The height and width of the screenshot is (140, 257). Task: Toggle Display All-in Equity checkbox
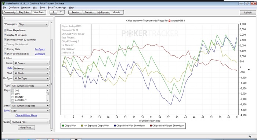tap(5, 35)
